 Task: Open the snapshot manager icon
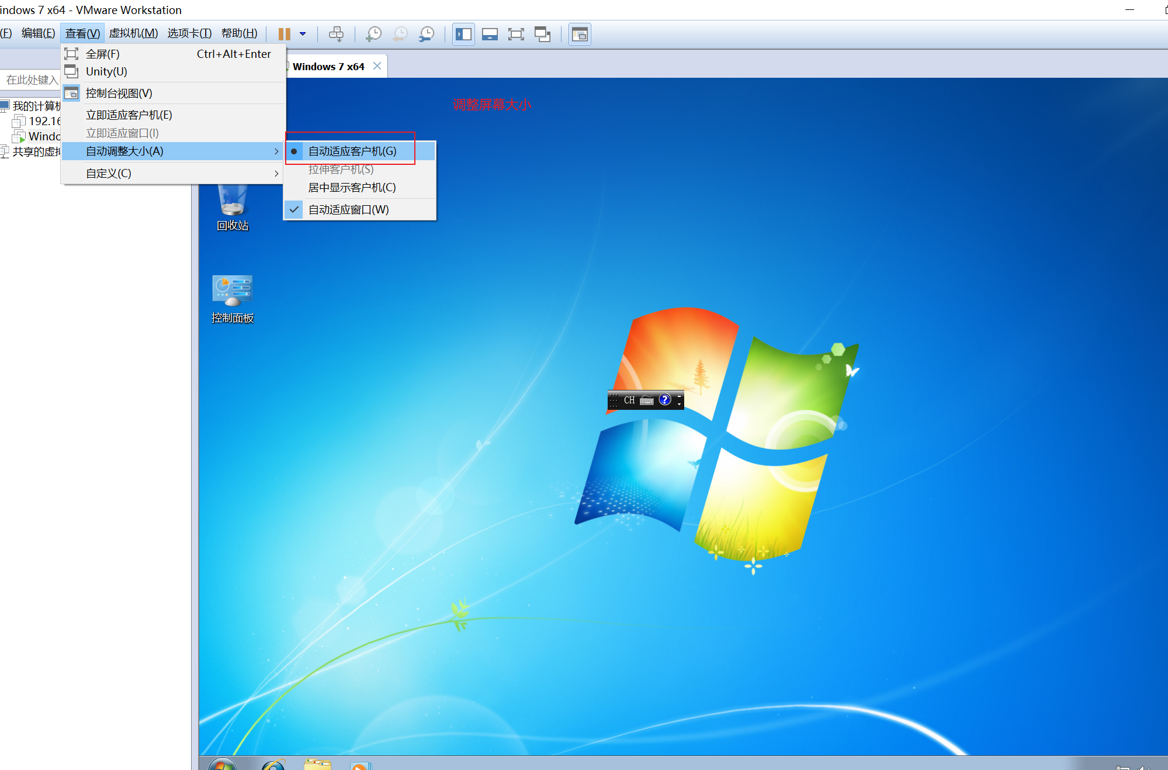(x=427, y=34)
